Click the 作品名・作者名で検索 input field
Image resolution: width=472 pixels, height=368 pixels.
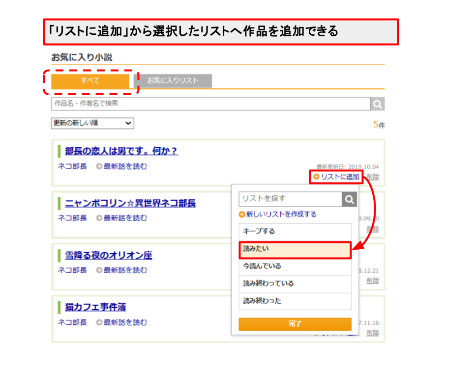197,104
